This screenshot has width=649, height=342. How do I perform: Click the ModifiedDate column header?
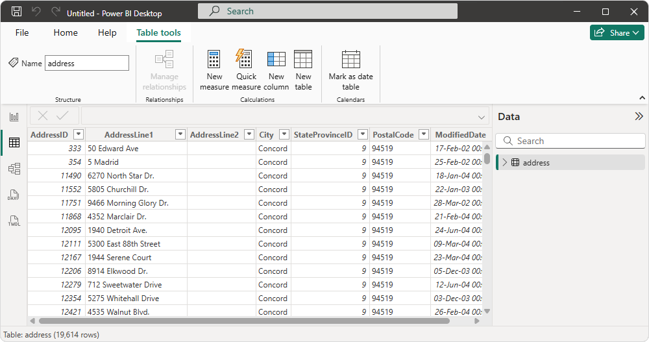point(460,134)
